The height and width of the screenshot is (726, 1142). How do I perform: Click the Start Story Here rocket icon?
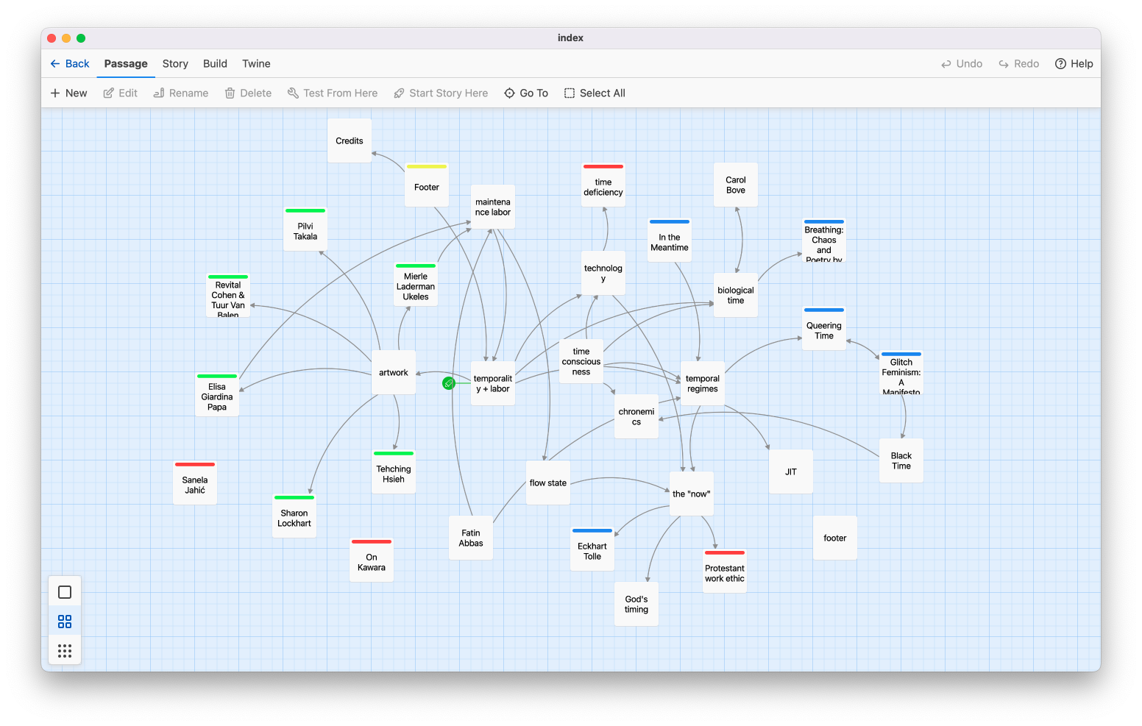pyautogui.click(x=399, y=93)
